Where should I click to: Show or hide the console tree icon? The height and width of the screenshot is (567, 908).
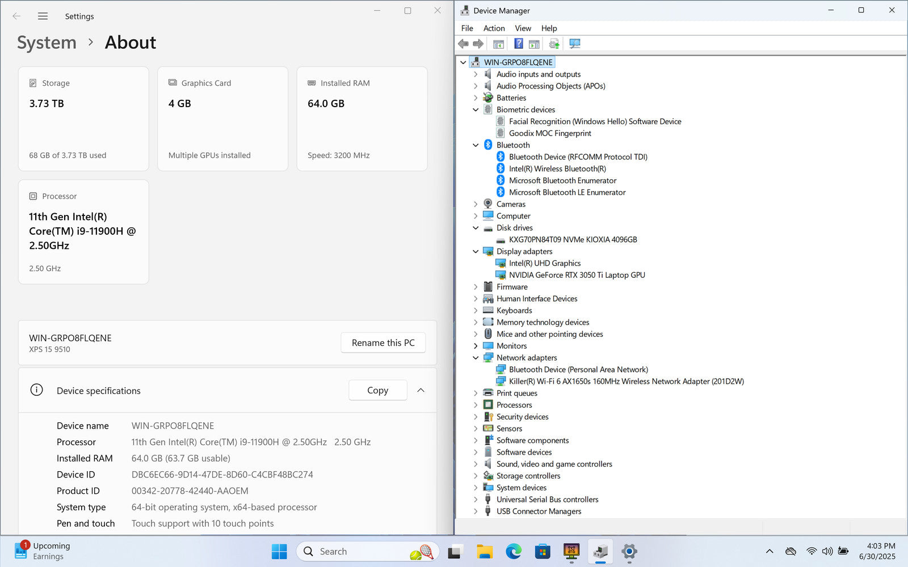click(498, 44)
